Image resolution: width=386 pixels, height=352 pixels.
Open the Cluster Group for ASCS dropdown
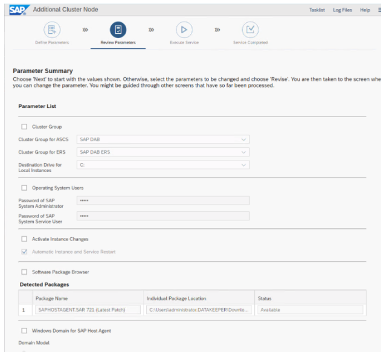coord(162,139)
